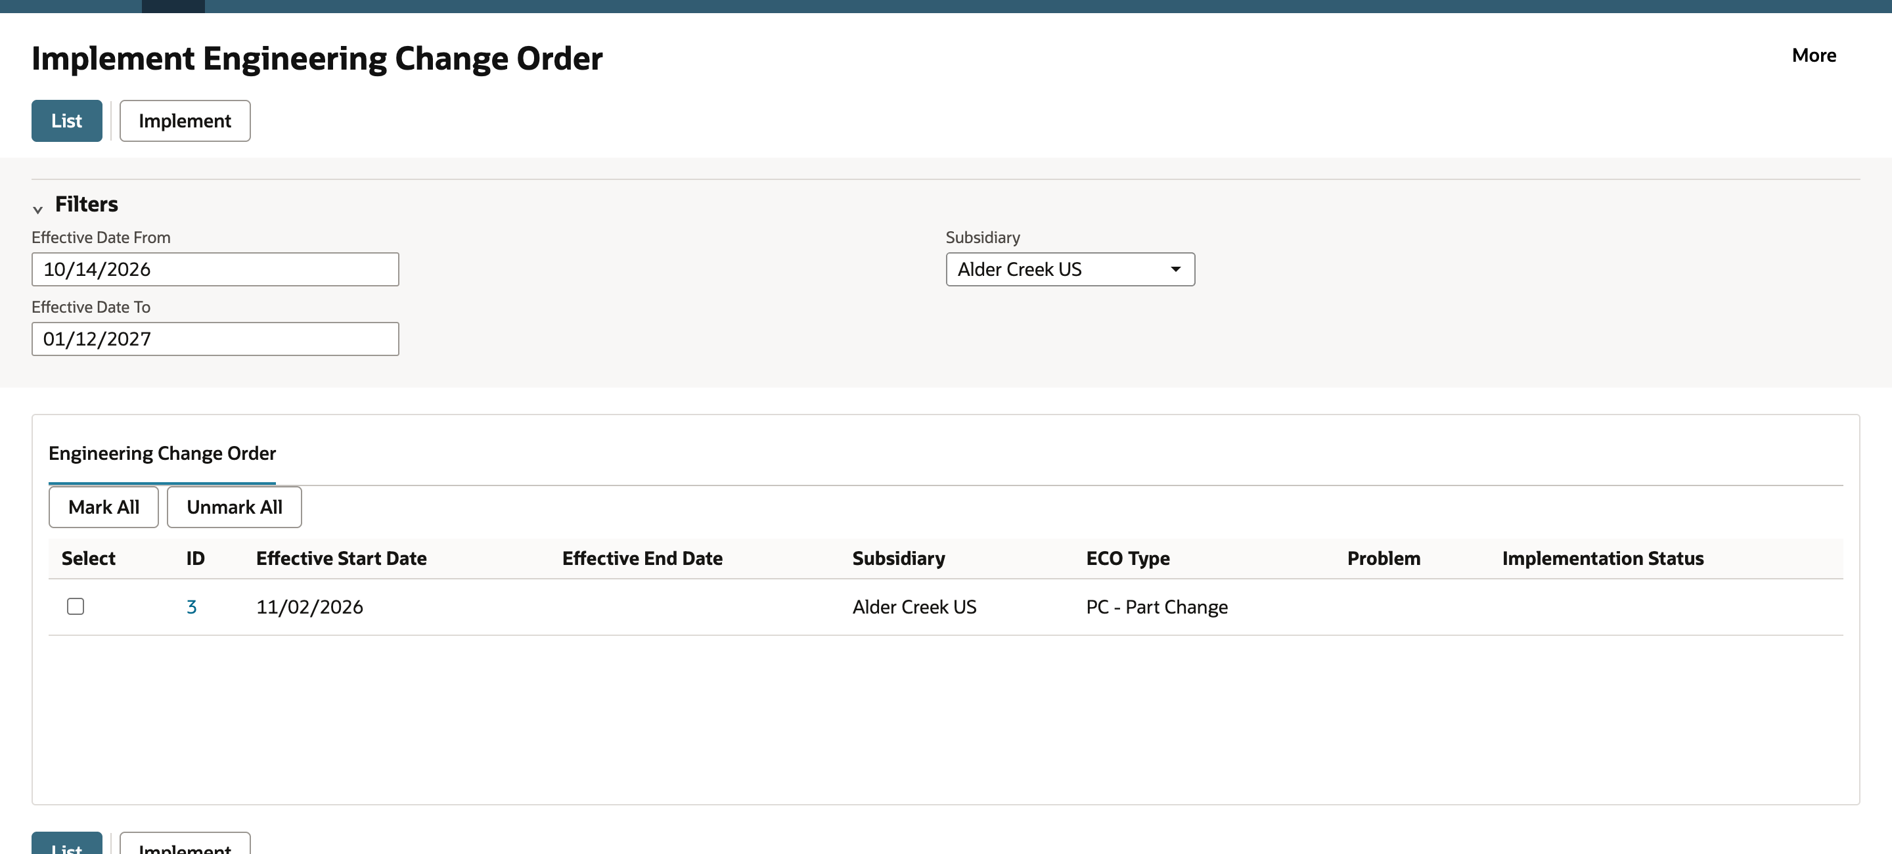The image size is (1892, 854).
Task: Click the ID column header
Action: coord(195,559)
